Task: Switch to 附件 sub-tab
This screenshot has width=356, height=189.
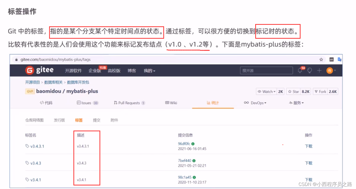Action: [114, 120]
